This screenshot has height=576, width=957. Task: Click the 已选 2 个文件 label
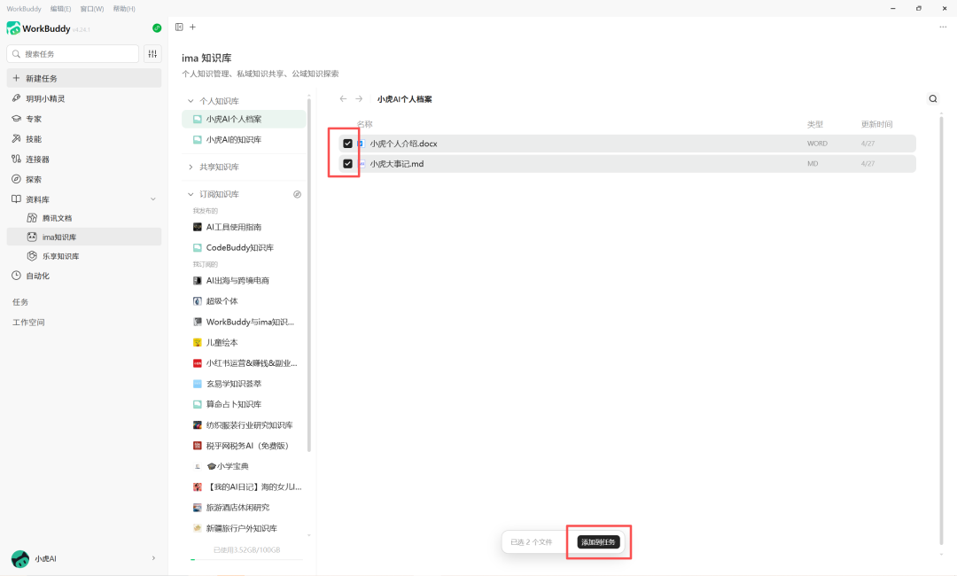[531, 541]
